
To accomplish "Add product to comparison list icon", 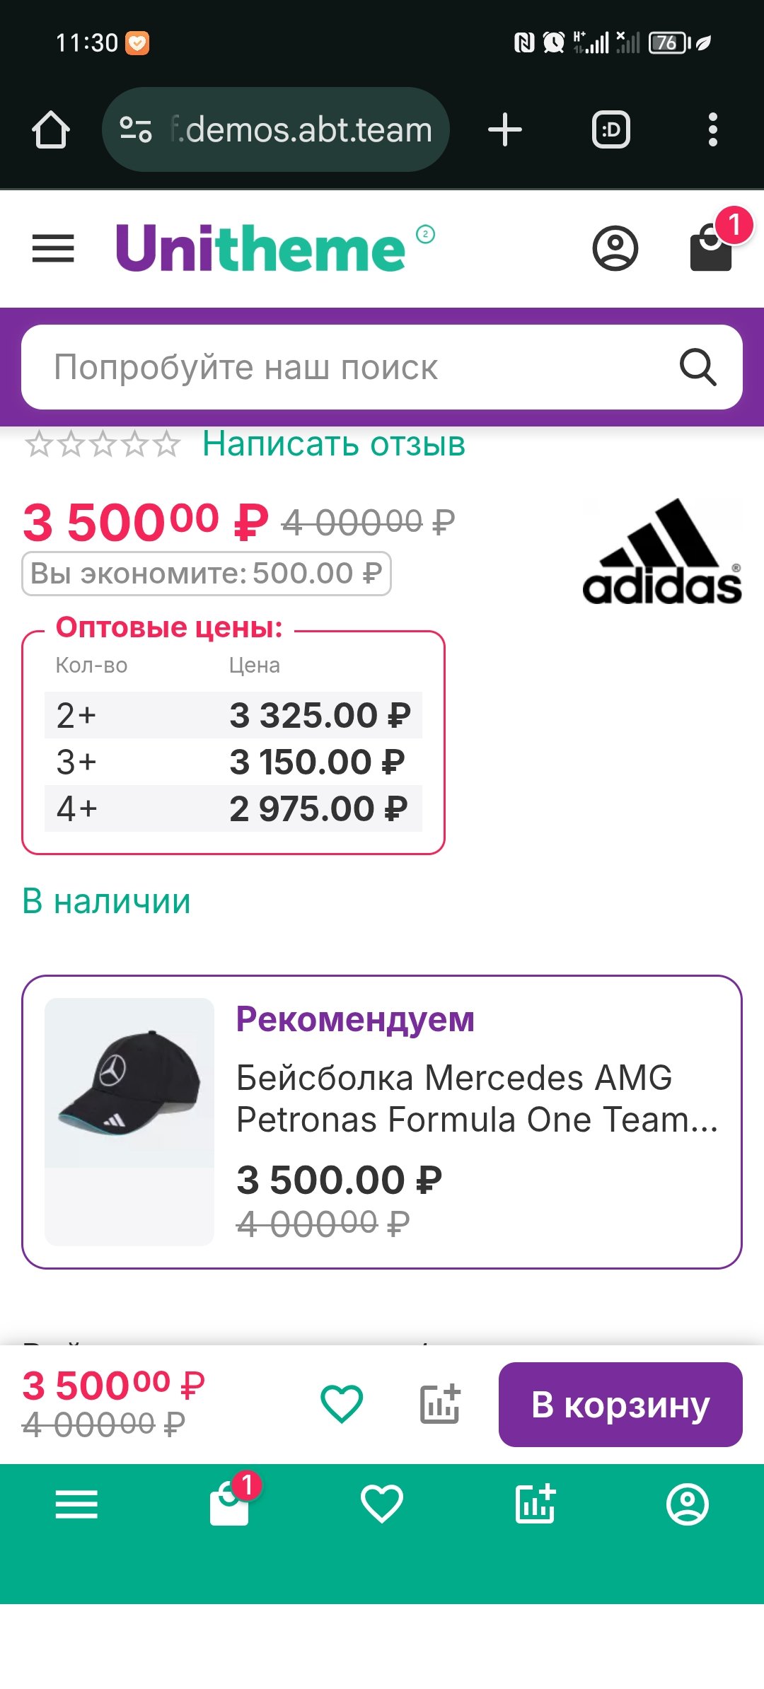I will (x=440, y=1404).
